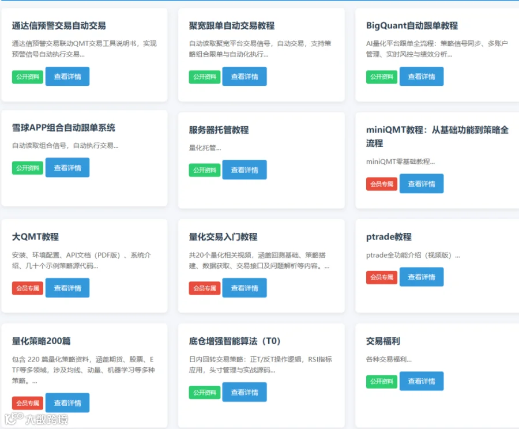The height and width of the screenshot is (429, 519).
Task: View details of BigQuant自动跟单教程
Action: click(422, 77)
